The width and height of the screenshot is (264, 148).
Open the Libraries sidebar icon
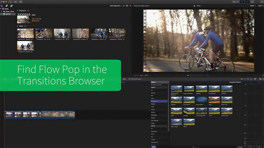click(x=2, y=6)
